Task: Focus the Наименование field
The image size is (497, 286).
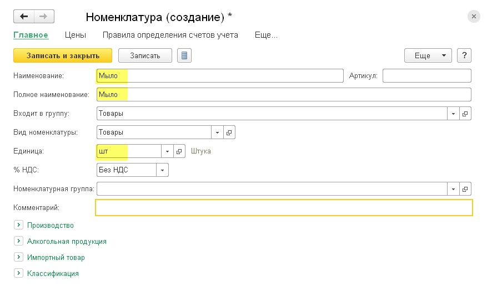Action: 220,76
